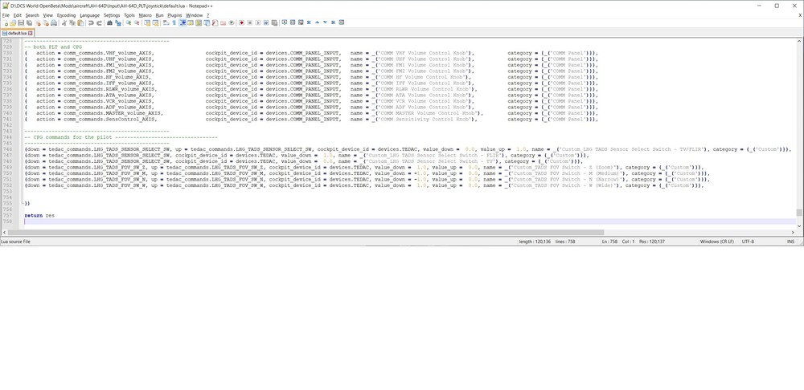The height and width of the screenshot is (390, 804).
Task: Open Find with the binoculars icon
Action: click(x=109, y=22)
